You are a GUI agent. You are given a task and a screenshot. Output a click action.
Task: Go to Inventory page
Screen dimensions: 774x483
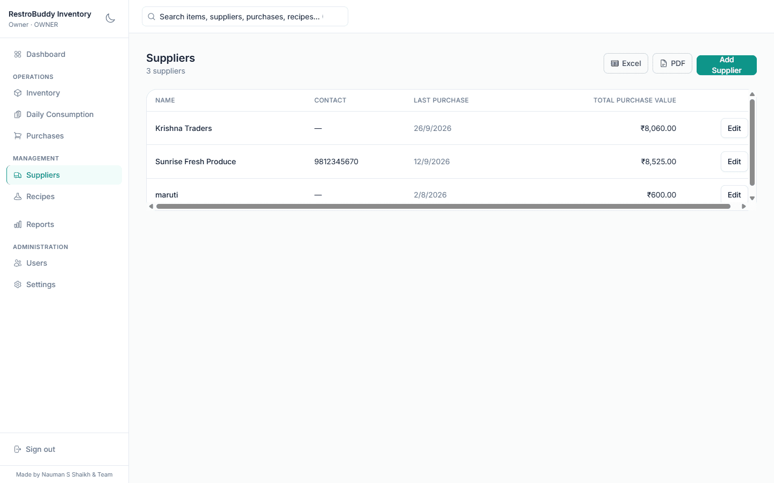pos(64,93)
